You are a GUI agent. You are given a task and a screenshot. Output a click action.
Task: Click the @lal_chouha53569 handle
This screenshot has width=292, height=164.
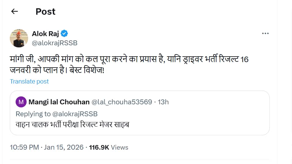tap(122, 102)
